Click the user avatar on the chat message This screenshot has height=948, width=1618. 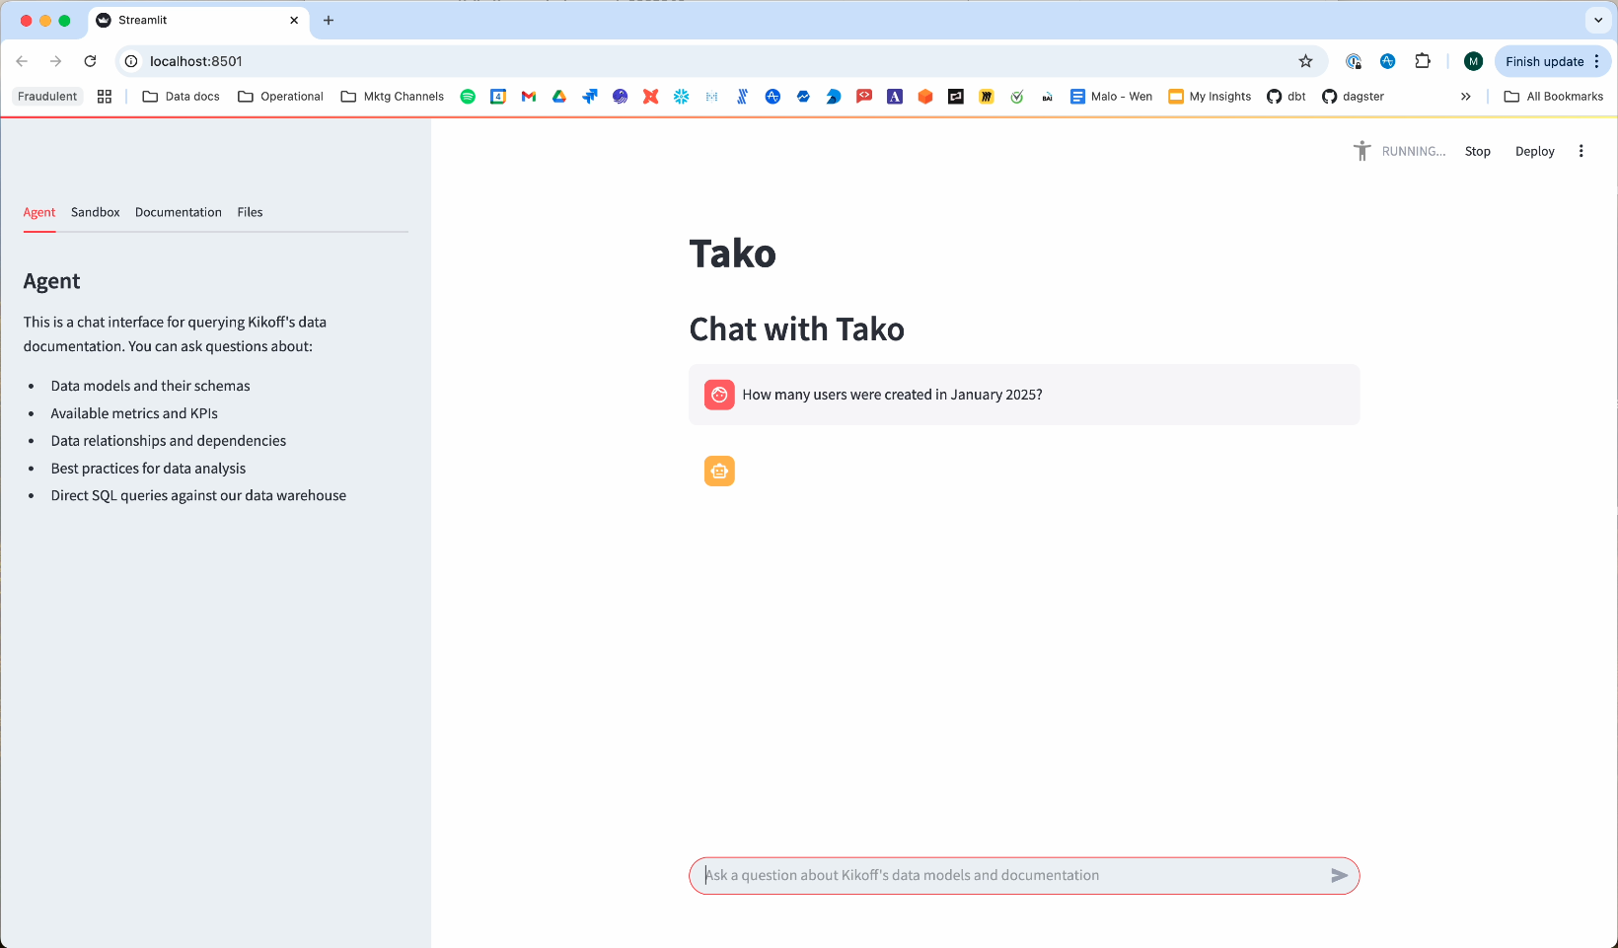tap(719, 395)
